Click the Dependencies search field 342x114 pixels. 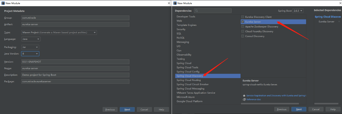[213, 11]
